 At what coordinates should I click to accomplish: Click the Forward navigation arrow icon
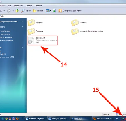click(9, 11)
